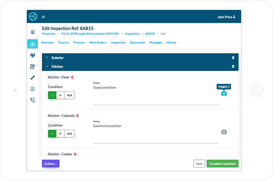Image resolution: width=273 pixels, height=181 pixels.
Task: Delete the Kitchen - Floor item
Action: pyautogui.click(x=72, y=77)
